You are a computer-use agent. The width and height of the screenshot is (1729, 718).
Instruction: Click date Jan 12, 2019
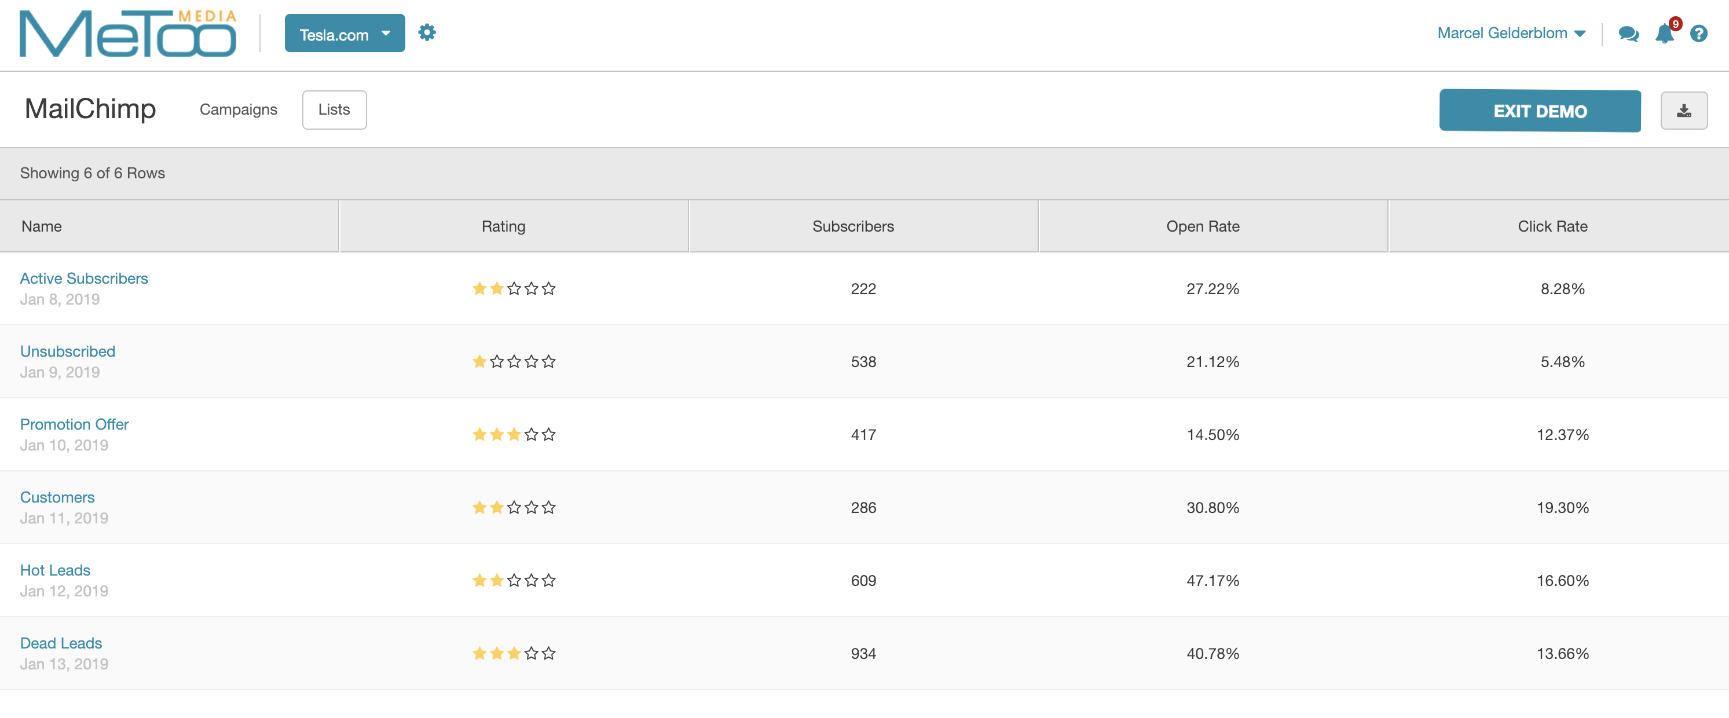coord(64,591)
